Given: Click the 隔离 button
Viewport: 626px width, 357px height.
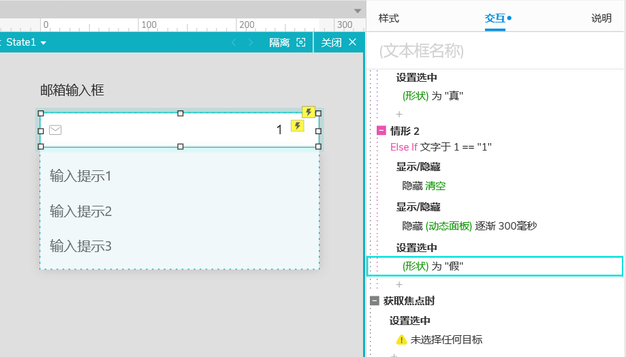Looking at the screenshot, I should tap(279, 42).
